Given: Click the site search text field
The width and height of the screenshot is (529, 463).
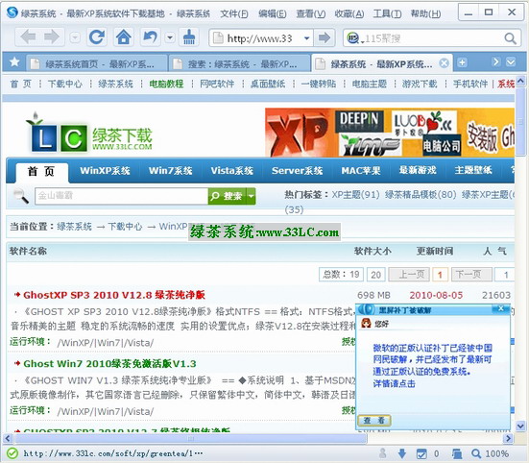Looking at the screenshot, I should [x=121, y=196].
